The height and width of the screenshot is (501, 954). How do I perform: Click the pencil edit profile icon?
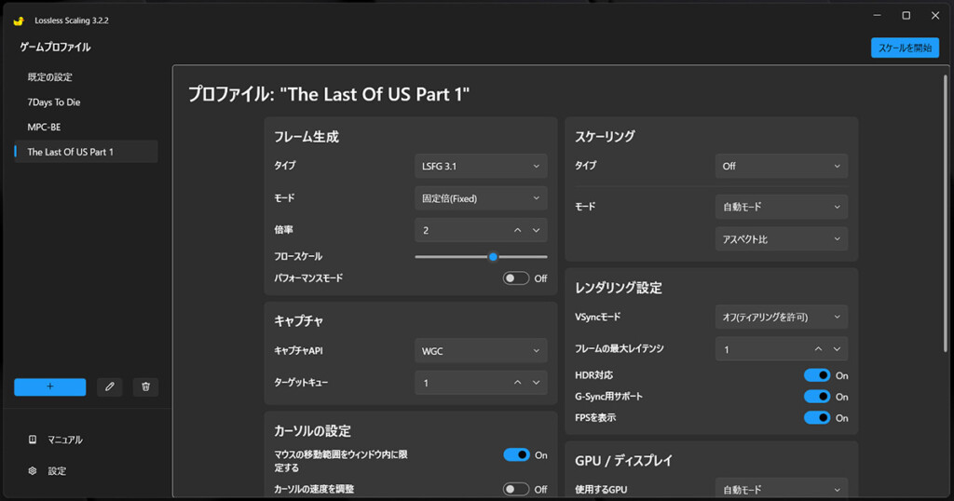(109, 386)
